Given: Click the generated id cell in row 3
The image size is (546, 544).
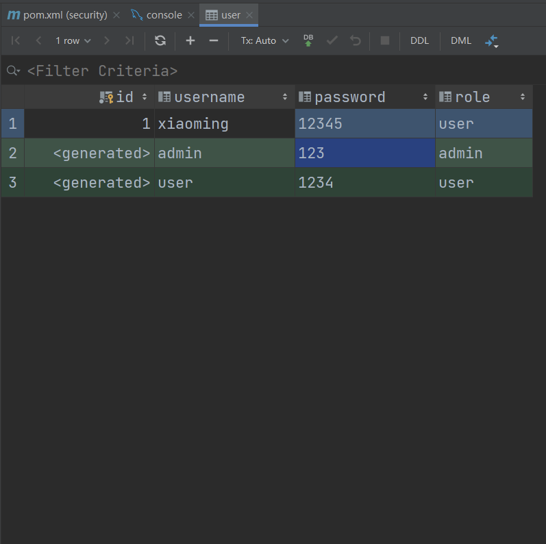Looking at the screenshot, I should pyautogui.click(x=90, y=182).
